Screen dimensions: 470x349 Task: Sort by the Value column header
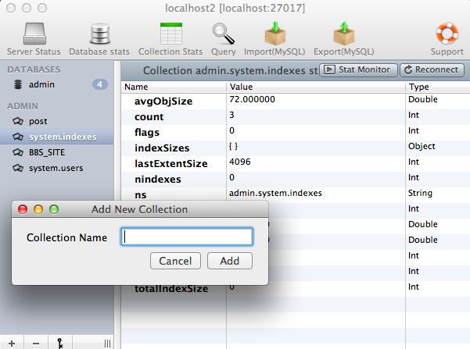point(316,87)
